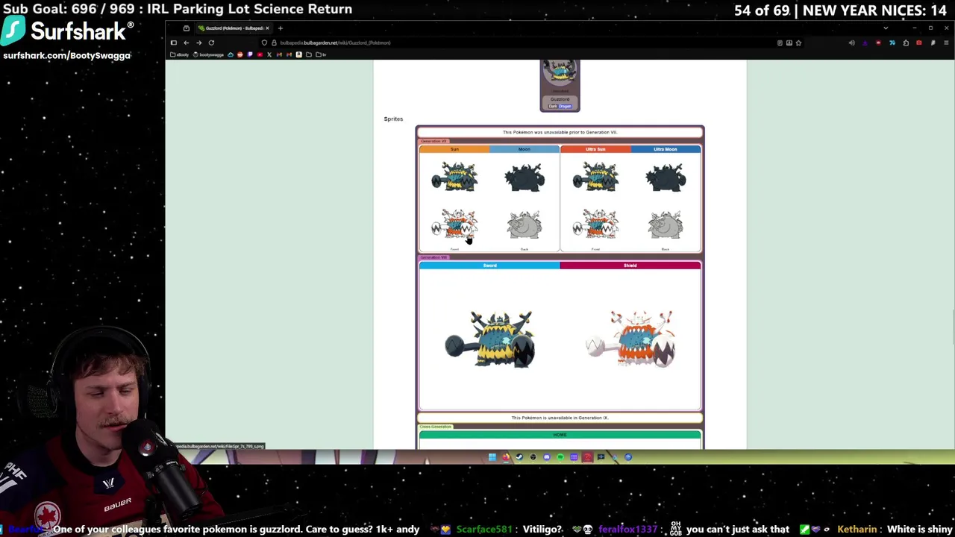Screen dimensions: 955x537
Task: Open the Moon back normal Guzzlord sprite
Action: pos(525,178)
